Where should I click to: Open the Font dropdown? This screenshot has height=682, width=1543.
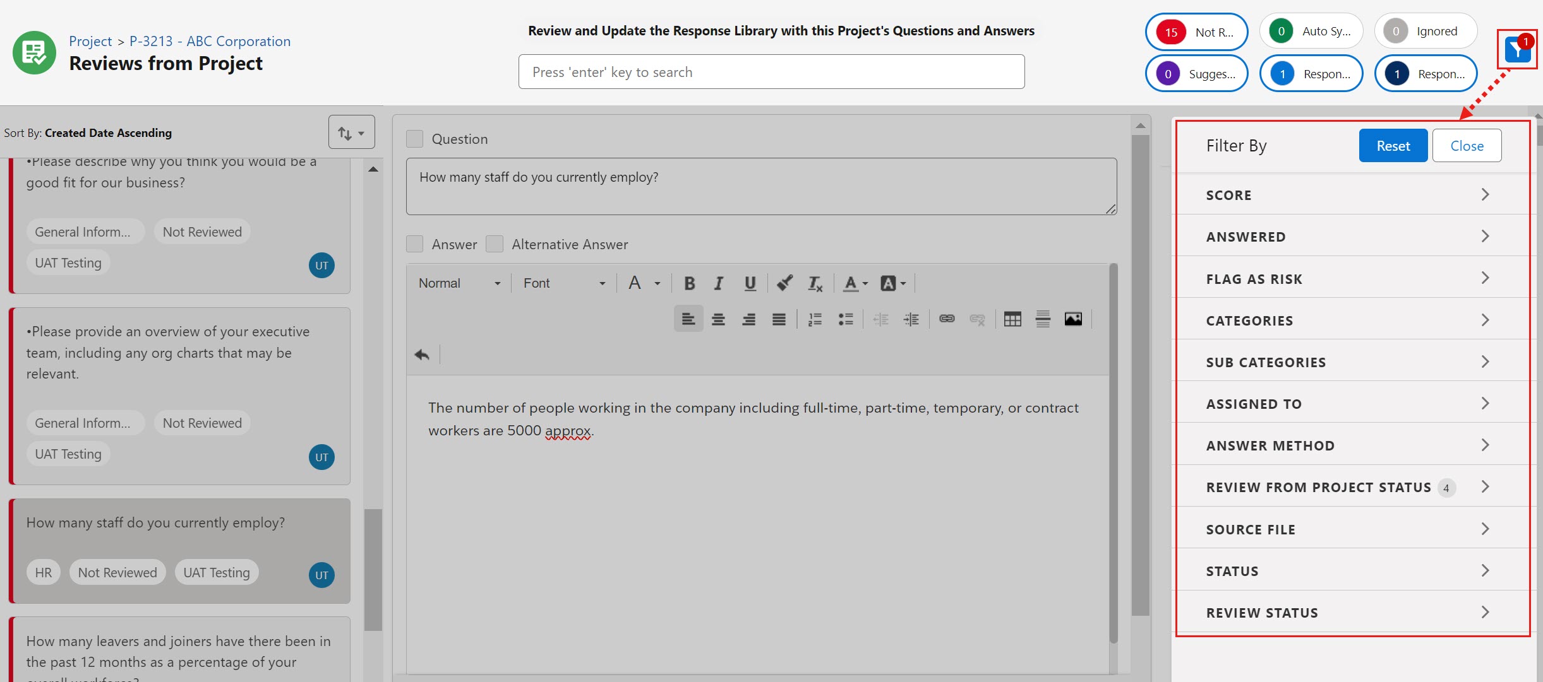click(x=565, y=283)
